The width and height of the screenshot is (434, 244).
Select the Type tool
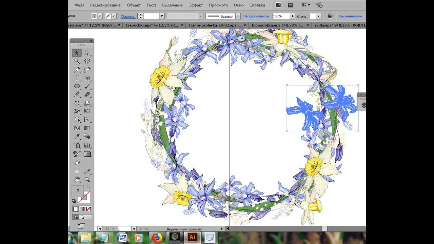(77, 78)
